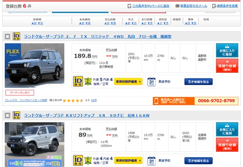The height and width of the screenshot is (167, 243).
Task: Click 見積り依頼 for the 89万円 car
Action: click(227, 144)
